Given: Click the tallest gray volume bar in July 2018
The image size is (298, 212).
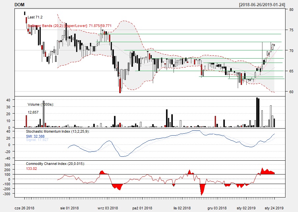Looking at the screenshot, I should 43,114.
